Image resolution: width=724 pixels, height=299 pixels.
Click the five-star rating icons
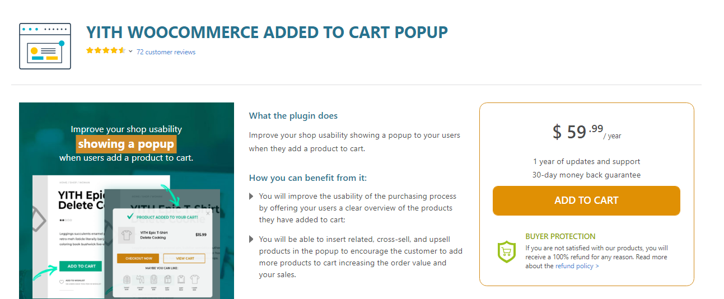[x=106, y=50]
